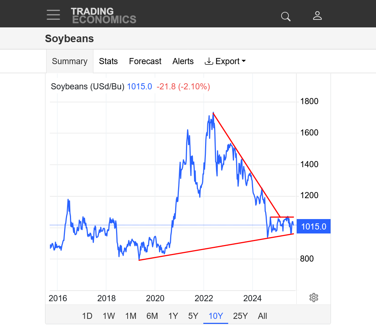Image resolution: width=376 pixels, height=334 pixels.
Task: Open the user account icon
Action: click(317, 15)
